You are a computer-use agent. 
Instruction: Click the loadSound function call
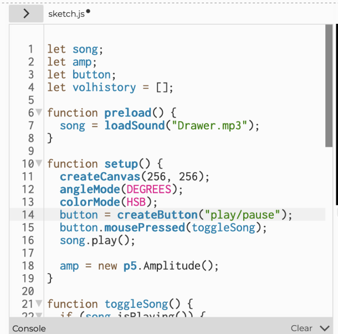[135, 126]
